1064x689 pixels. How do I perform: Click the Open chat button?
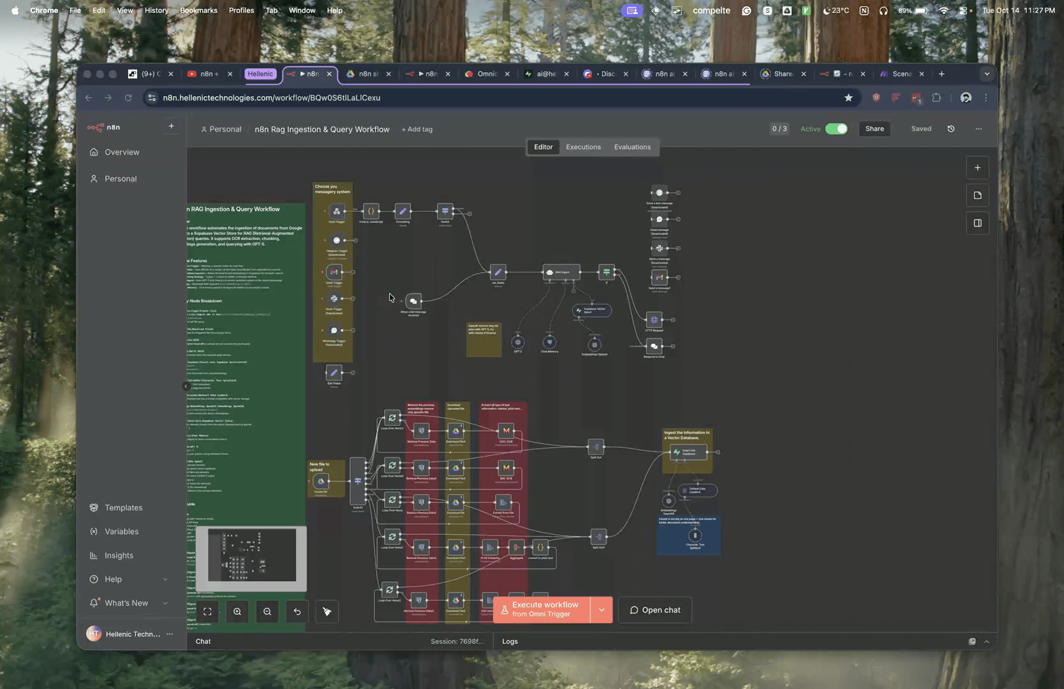click(x=655, y=610)
